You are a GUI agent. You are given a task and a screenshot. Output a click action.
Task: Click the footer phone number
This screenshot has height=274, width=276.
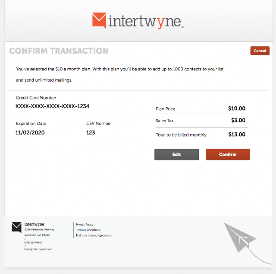pyautogui.click(x=33, y=242)
